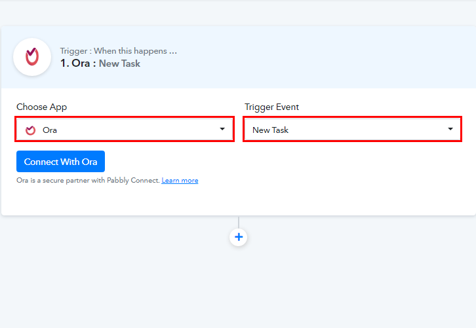Screen dimensions: 476x328
Task: Click 'Ora is a secure partner' text
Action: coord(88,181)
